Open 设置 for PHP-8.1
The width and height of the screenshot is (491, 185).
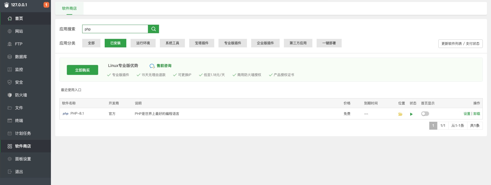[x=467, y=114]
